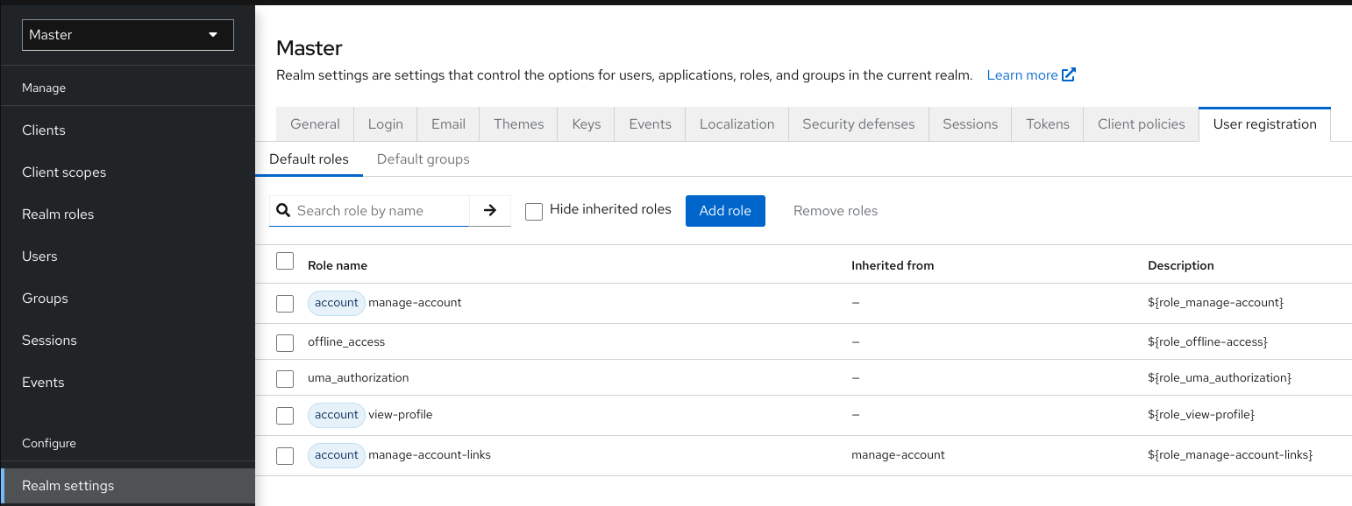
Task: Click the account badge on view-profile row
Action: 336,415
